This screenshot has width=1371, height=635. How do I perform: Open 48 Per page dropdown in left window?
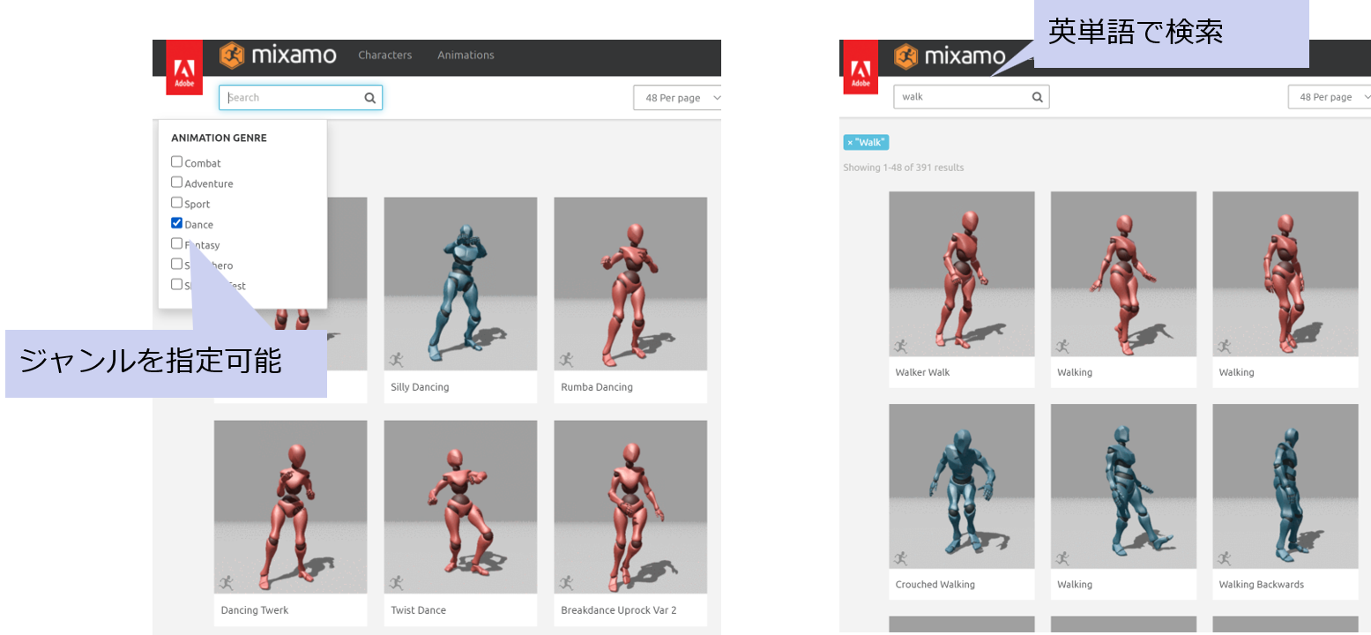point(677,98)
